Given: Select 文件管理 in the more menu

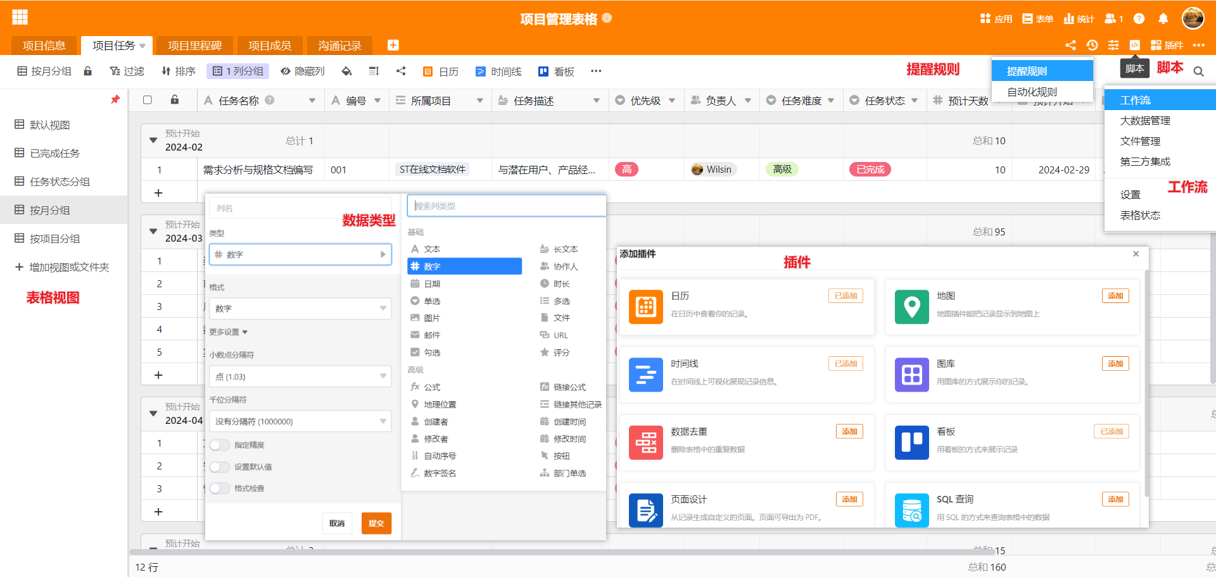Looking at the screenshot, I should (x=1160, y=141).
